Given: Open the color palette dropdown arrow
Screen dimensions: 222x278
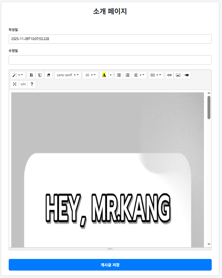Looking at the screenshot, I should (111, 75).
